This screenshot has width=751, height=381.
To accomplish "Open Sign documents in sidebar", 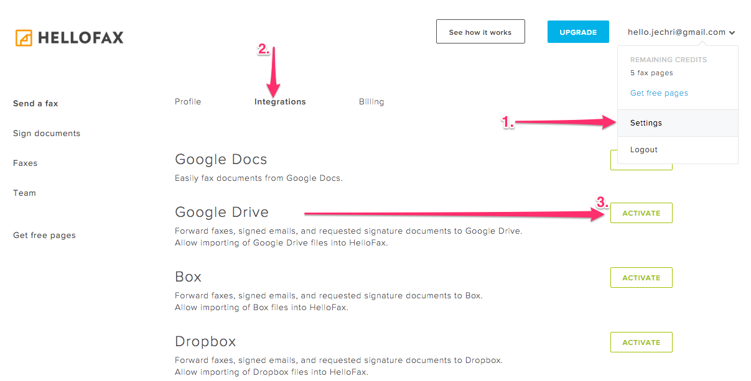I will (x=47, y=133).
